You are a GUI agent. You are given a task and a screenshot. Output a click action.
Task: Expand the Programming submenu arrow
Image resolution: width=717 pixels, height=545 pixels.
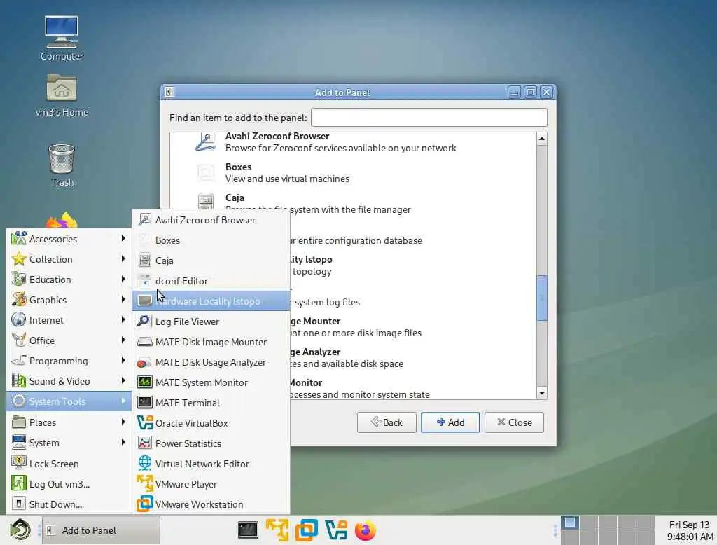pyautogui.click(x=123, y=361)
